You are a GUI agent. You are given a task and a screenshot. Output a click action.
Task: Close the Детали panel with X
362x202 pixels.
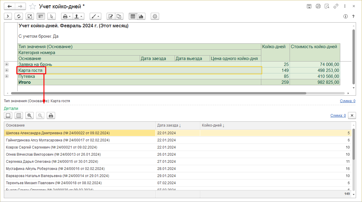point(352,116)
